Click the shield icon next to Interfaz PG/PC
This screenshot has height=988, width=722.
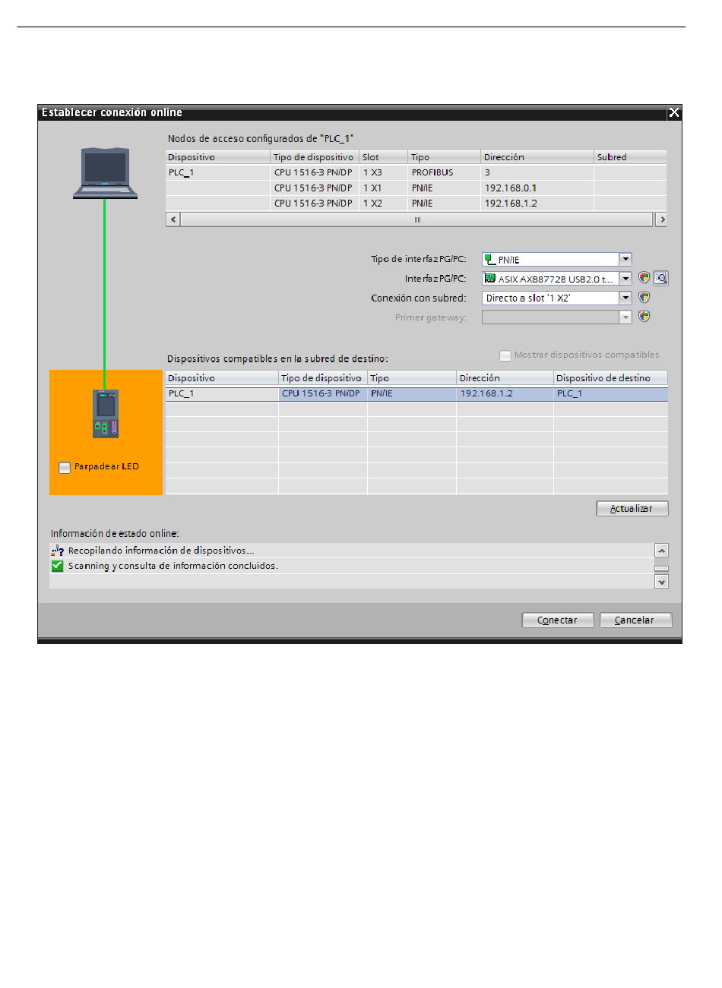click(644, 279)
